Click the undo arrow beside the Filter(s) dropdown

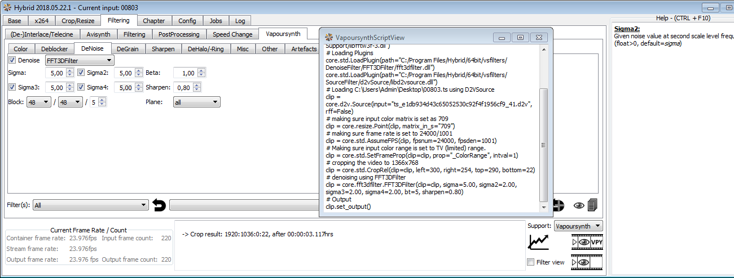159,205
